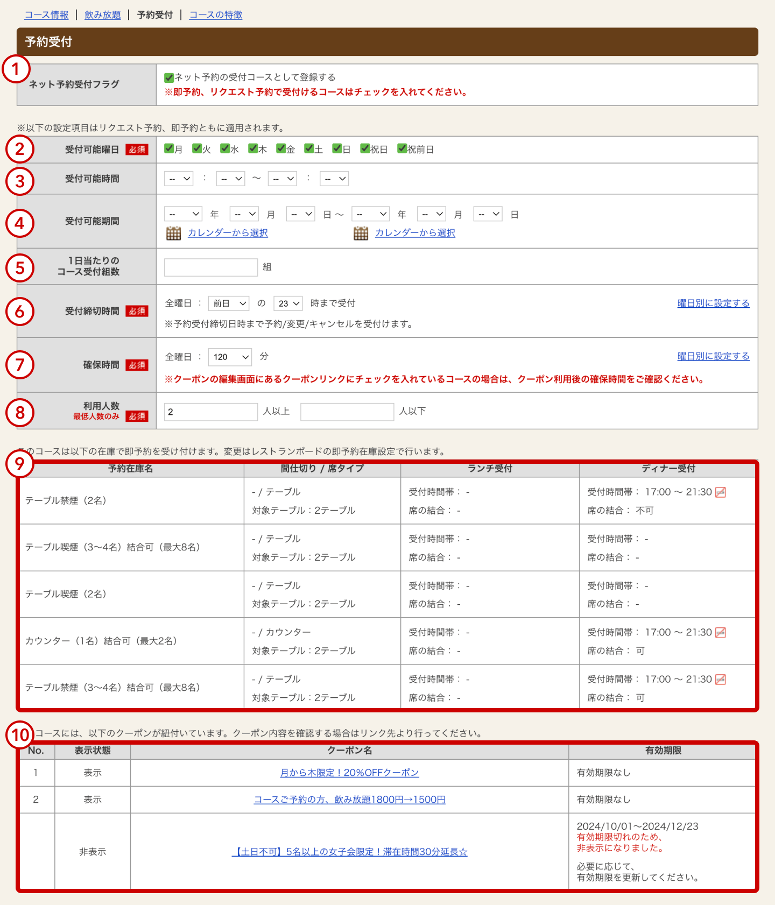This screenshot has width=775, height=905.
Task: Click ディナー受付 column header
Action: [x=668, y=469]
